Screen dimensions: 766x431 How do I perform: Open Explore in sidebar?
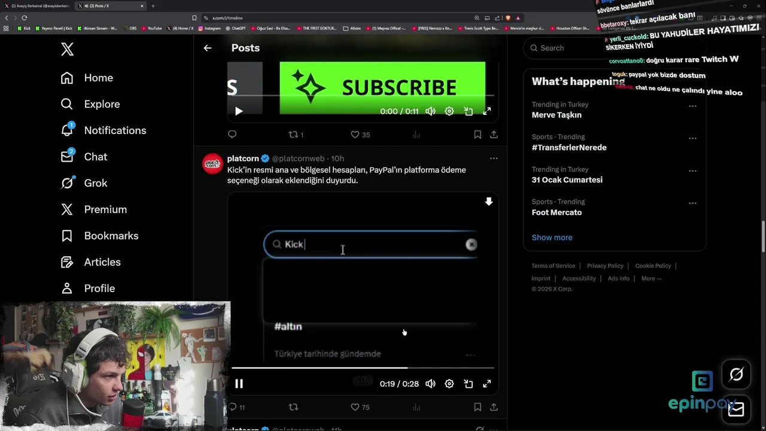pyautogui.click(x=90, y=104)
